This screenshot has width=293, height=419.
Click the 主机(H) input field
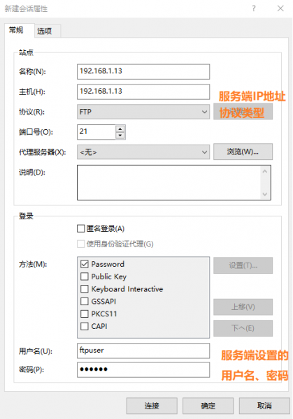click(x=143, y=91)
